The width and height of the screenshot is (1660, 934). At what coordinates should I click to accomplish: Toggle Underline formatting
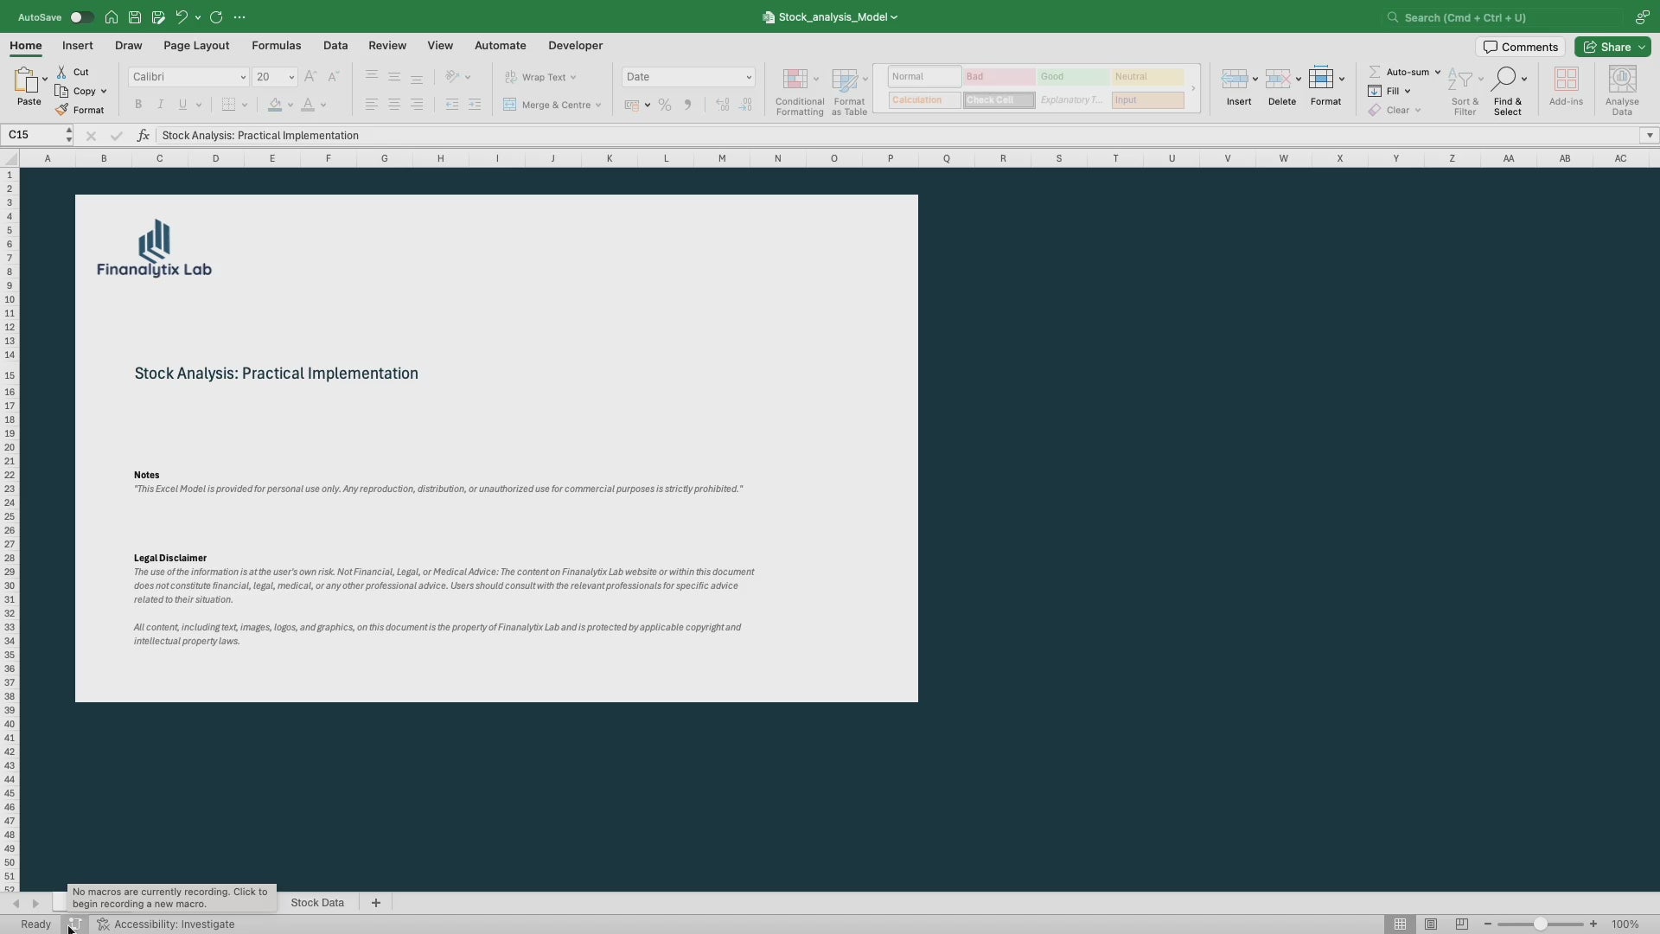[x=182, y=105]
